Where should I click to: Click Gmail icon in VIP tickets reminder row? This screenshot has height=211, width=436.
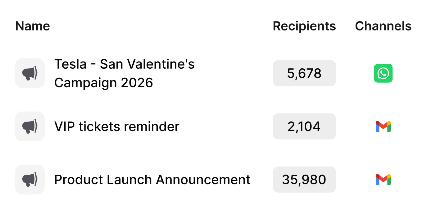click(383, 126)
